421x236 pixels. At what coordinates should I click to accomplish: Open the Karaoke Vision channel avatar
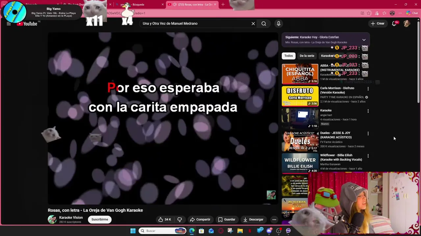(x=52, y=220)
